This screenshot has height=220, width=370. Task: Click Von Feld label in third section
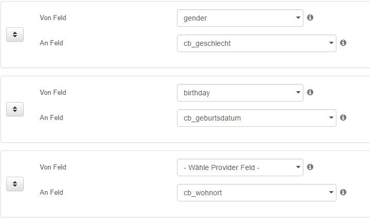pyautogui.click(x=53, y=167)
